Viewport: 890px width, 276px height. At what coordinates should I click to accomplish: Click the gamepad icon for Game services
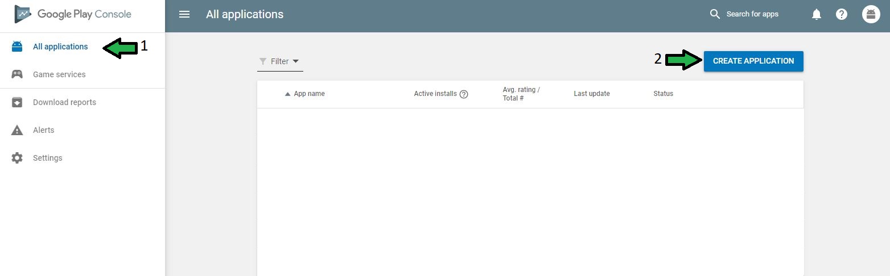17,74
